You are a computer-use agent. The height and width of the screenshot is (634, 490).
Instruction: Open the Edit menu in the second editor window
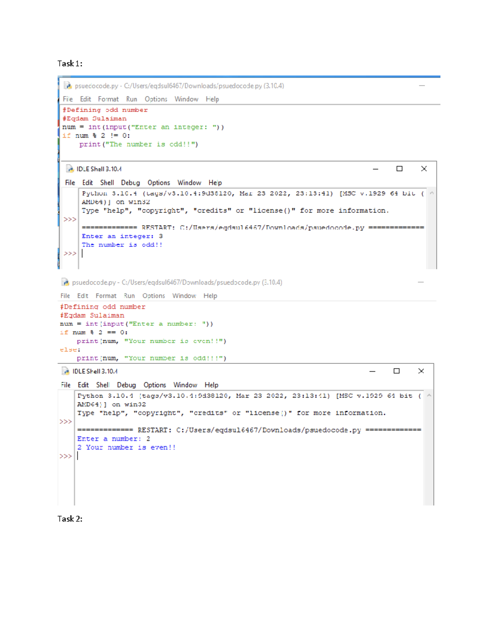[x=82, y=296]
